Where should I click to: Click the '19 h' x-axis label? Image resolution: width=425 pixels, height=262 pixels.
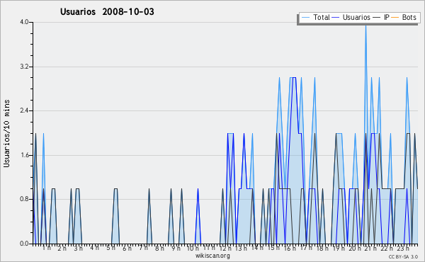[339, 249]
